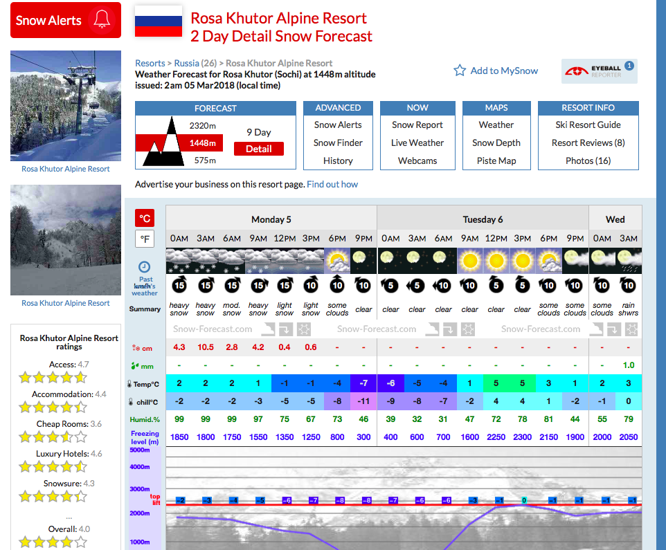666x550 pixels.
Task: Open Snow Report under Now
Action: (417, 125)
